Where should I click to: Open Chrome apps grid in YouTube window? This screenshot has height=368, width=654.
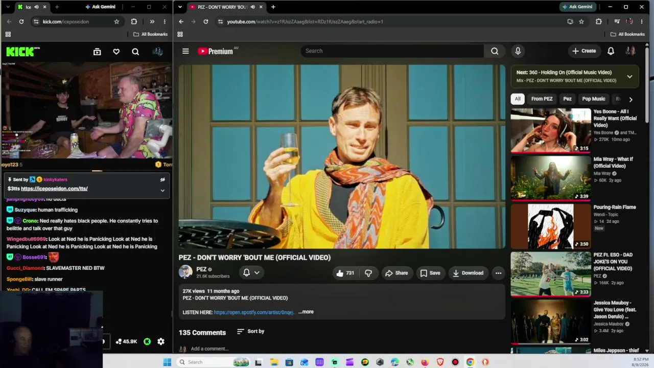pos(180,34)
